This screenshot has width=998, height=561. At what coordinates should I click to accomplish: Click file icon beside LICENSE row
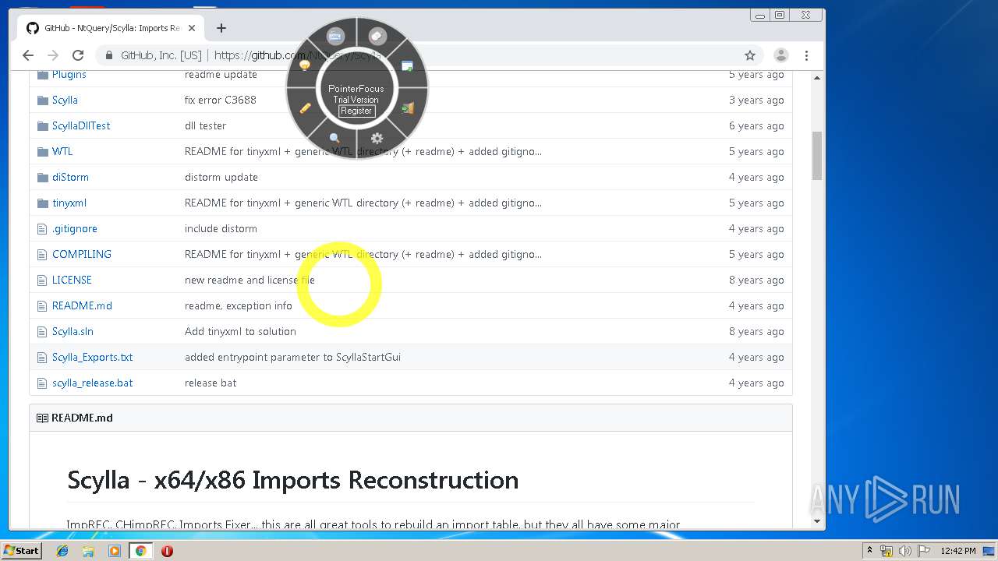coord(43,280)
